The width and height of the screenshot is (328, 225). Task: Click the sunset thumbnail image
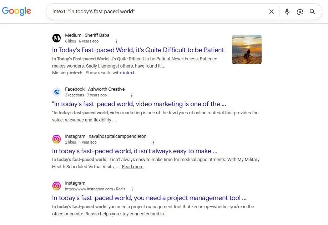tap(247, 49)
